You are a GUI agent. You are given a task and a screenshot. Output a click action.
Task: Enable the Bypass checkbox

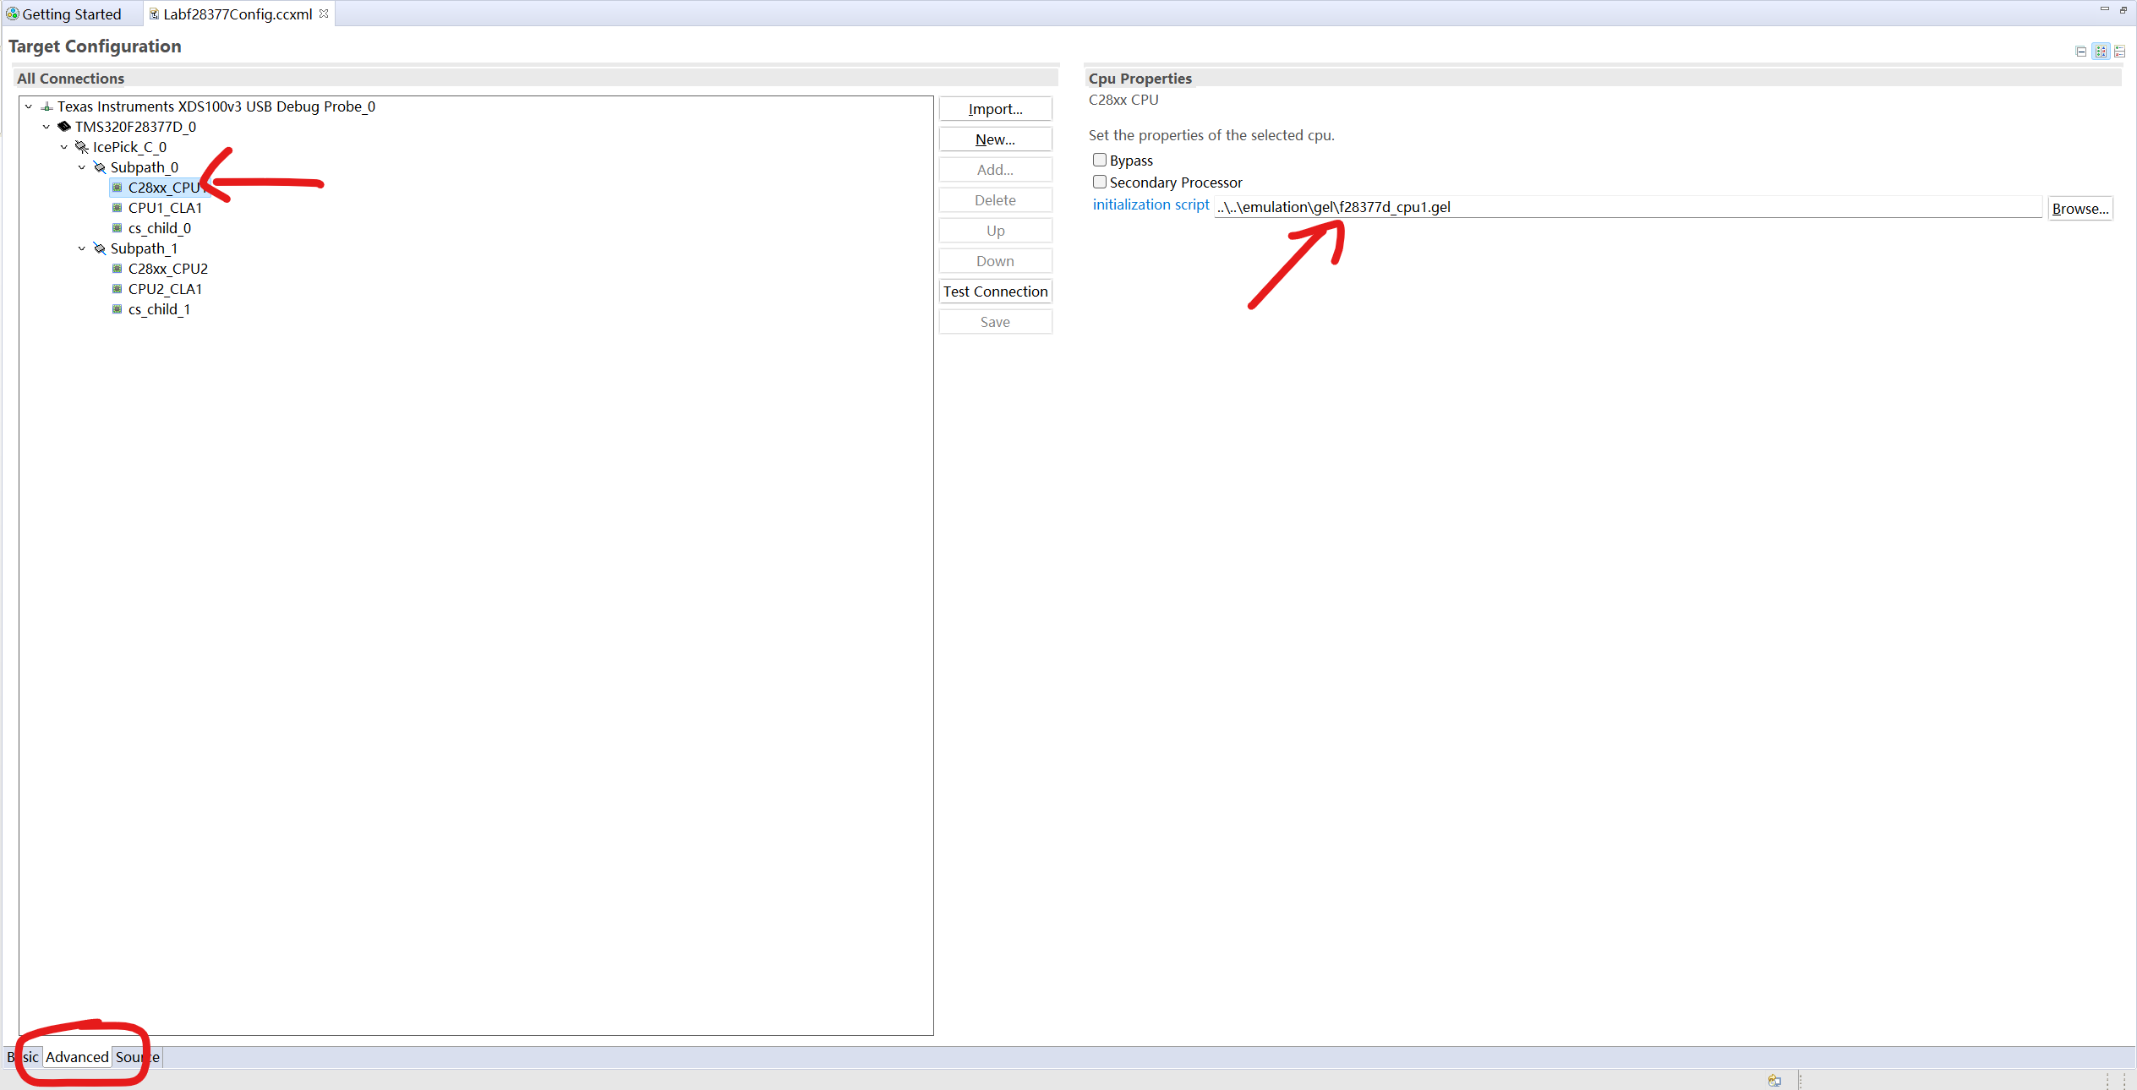click(x=1100, y=160)
